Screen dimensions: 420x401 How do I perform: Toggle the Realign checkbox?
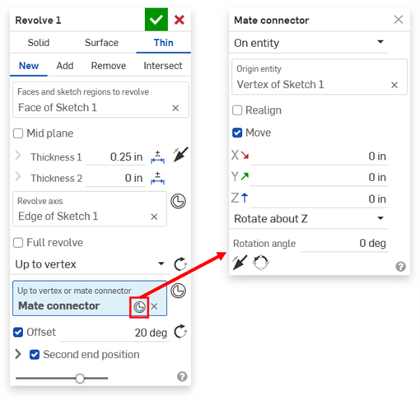237,110
